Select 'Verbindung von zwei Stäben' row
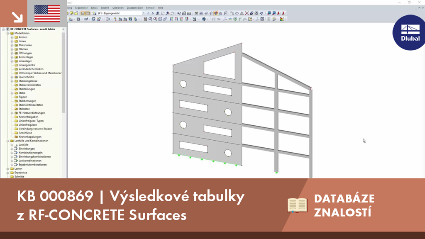This screenshot has height=239, width=425. [35, 129]
